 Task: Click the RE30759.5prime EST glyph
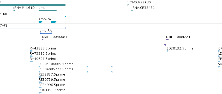coord(40,82)
